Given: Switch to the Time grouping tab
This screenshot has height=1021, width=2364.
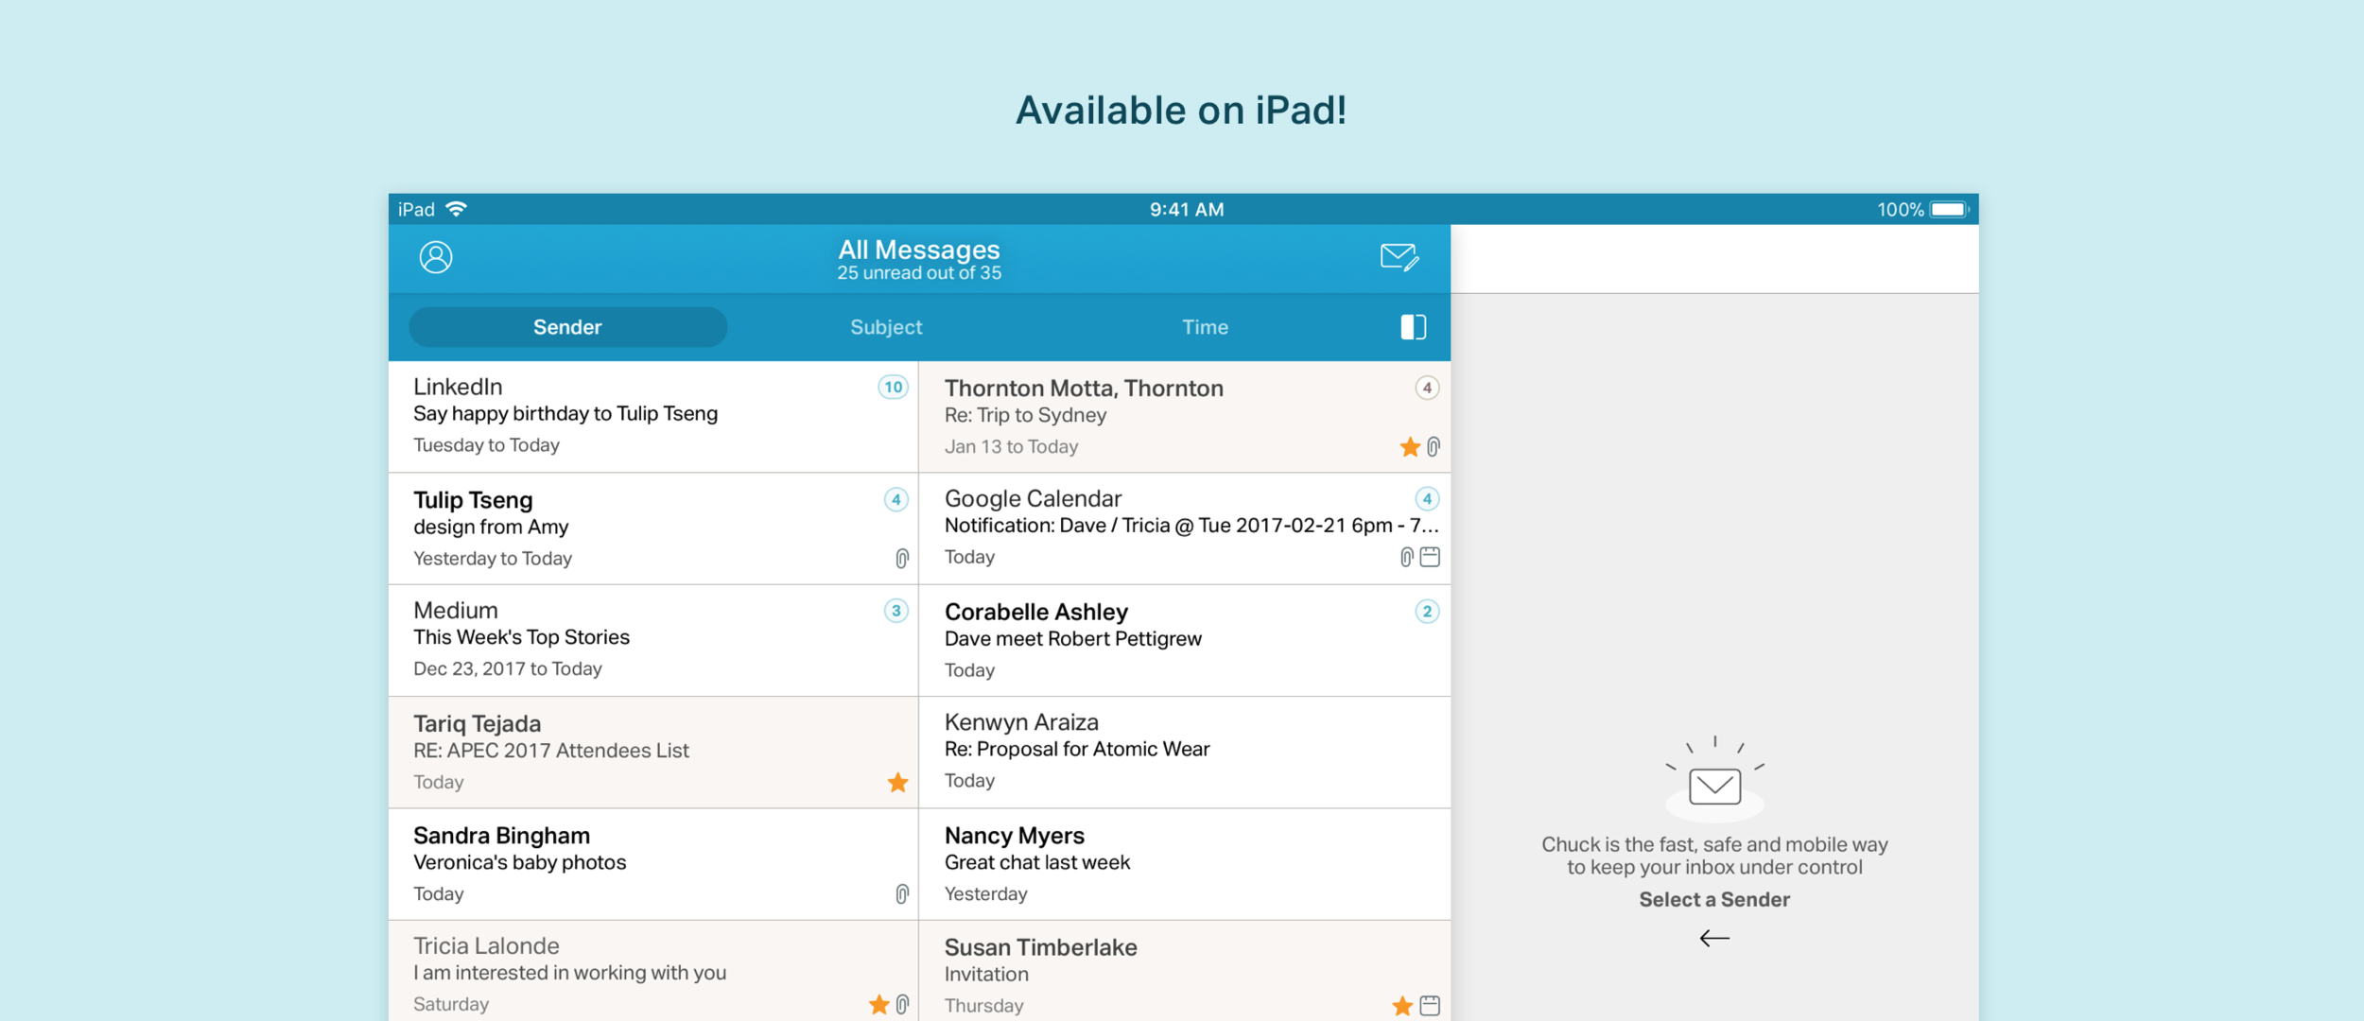Looking at the screenshot, I should [x=1205, y=327].
